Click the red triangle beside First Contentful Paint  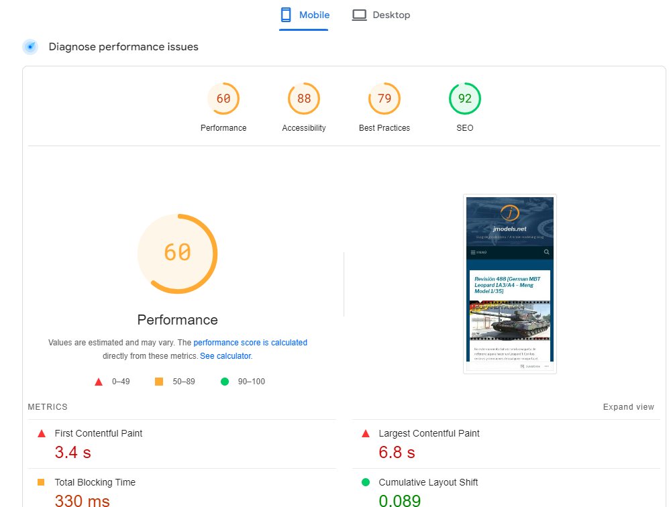click(41, 434)
